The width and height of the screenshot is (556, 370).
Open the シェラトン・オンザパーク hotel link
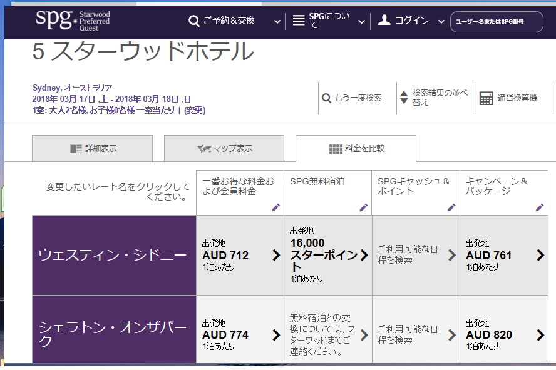[x=113, y=334]
